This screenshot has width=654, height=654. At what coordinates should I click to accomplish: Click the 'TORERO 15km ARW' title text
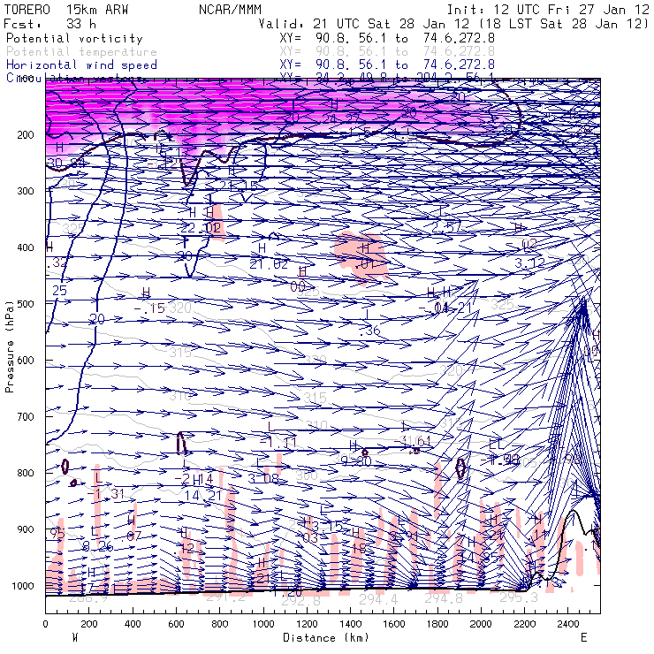point(66,10)
